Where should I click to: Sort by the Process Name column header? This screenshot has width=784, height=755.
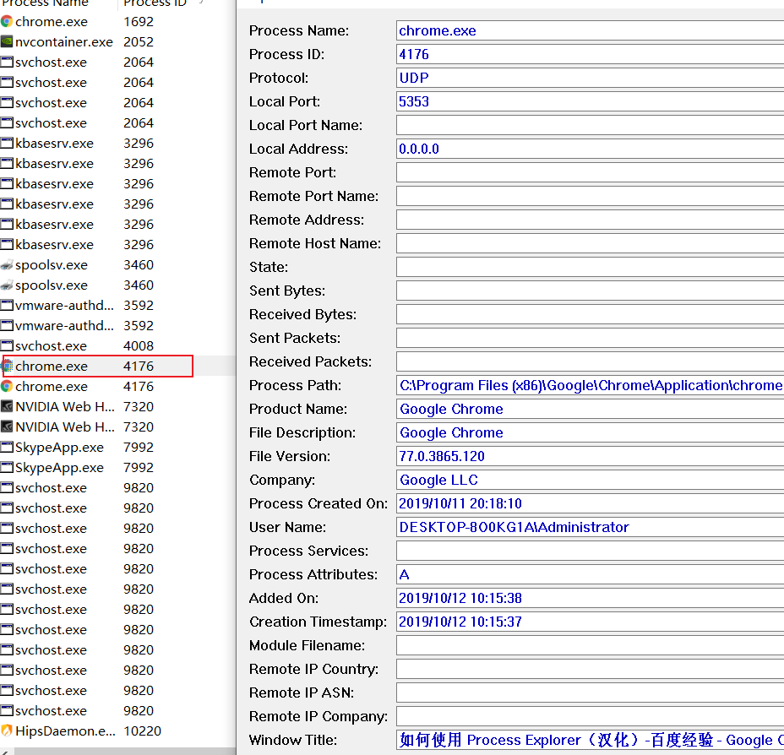(58, 4)
